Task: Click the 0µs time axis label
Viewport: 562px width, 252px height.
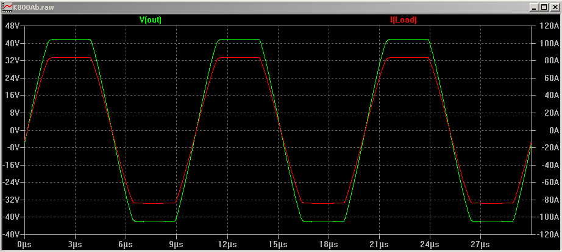Action: pyautogui.click(x=24, y=245)
